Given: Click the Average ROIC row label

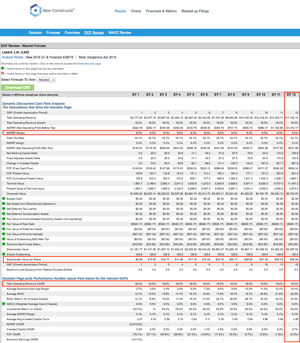Looking at the screenshot, I should pyautogui.click(x=15, y=294).
